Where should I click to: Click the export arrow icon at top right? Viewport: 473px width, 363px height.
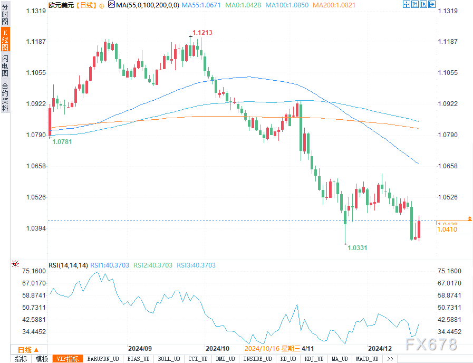[432, 4]
